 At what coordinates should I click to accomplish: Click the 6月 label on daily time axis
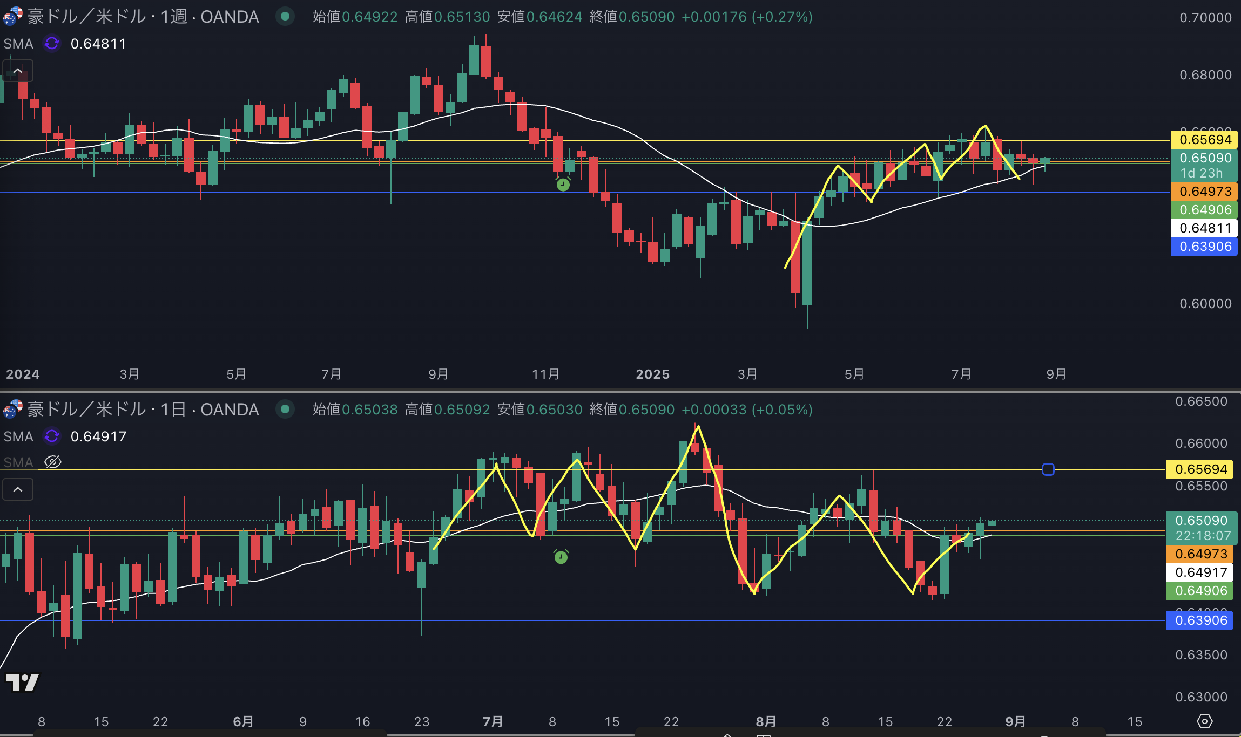point(243,721)
